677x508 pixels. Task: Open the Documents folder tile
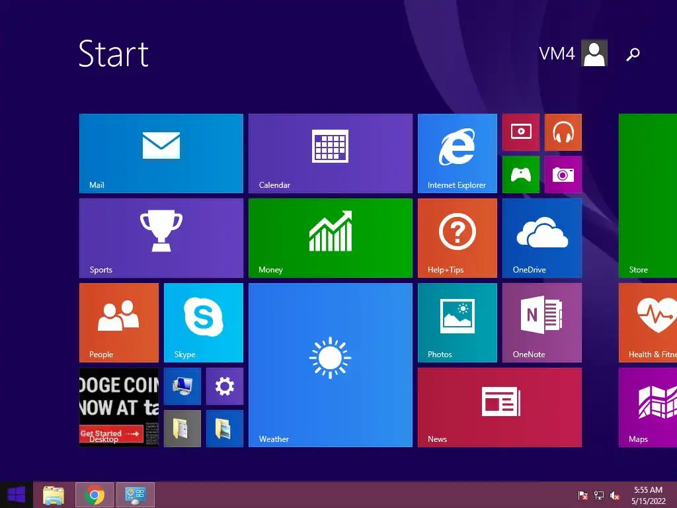point(182,429)
